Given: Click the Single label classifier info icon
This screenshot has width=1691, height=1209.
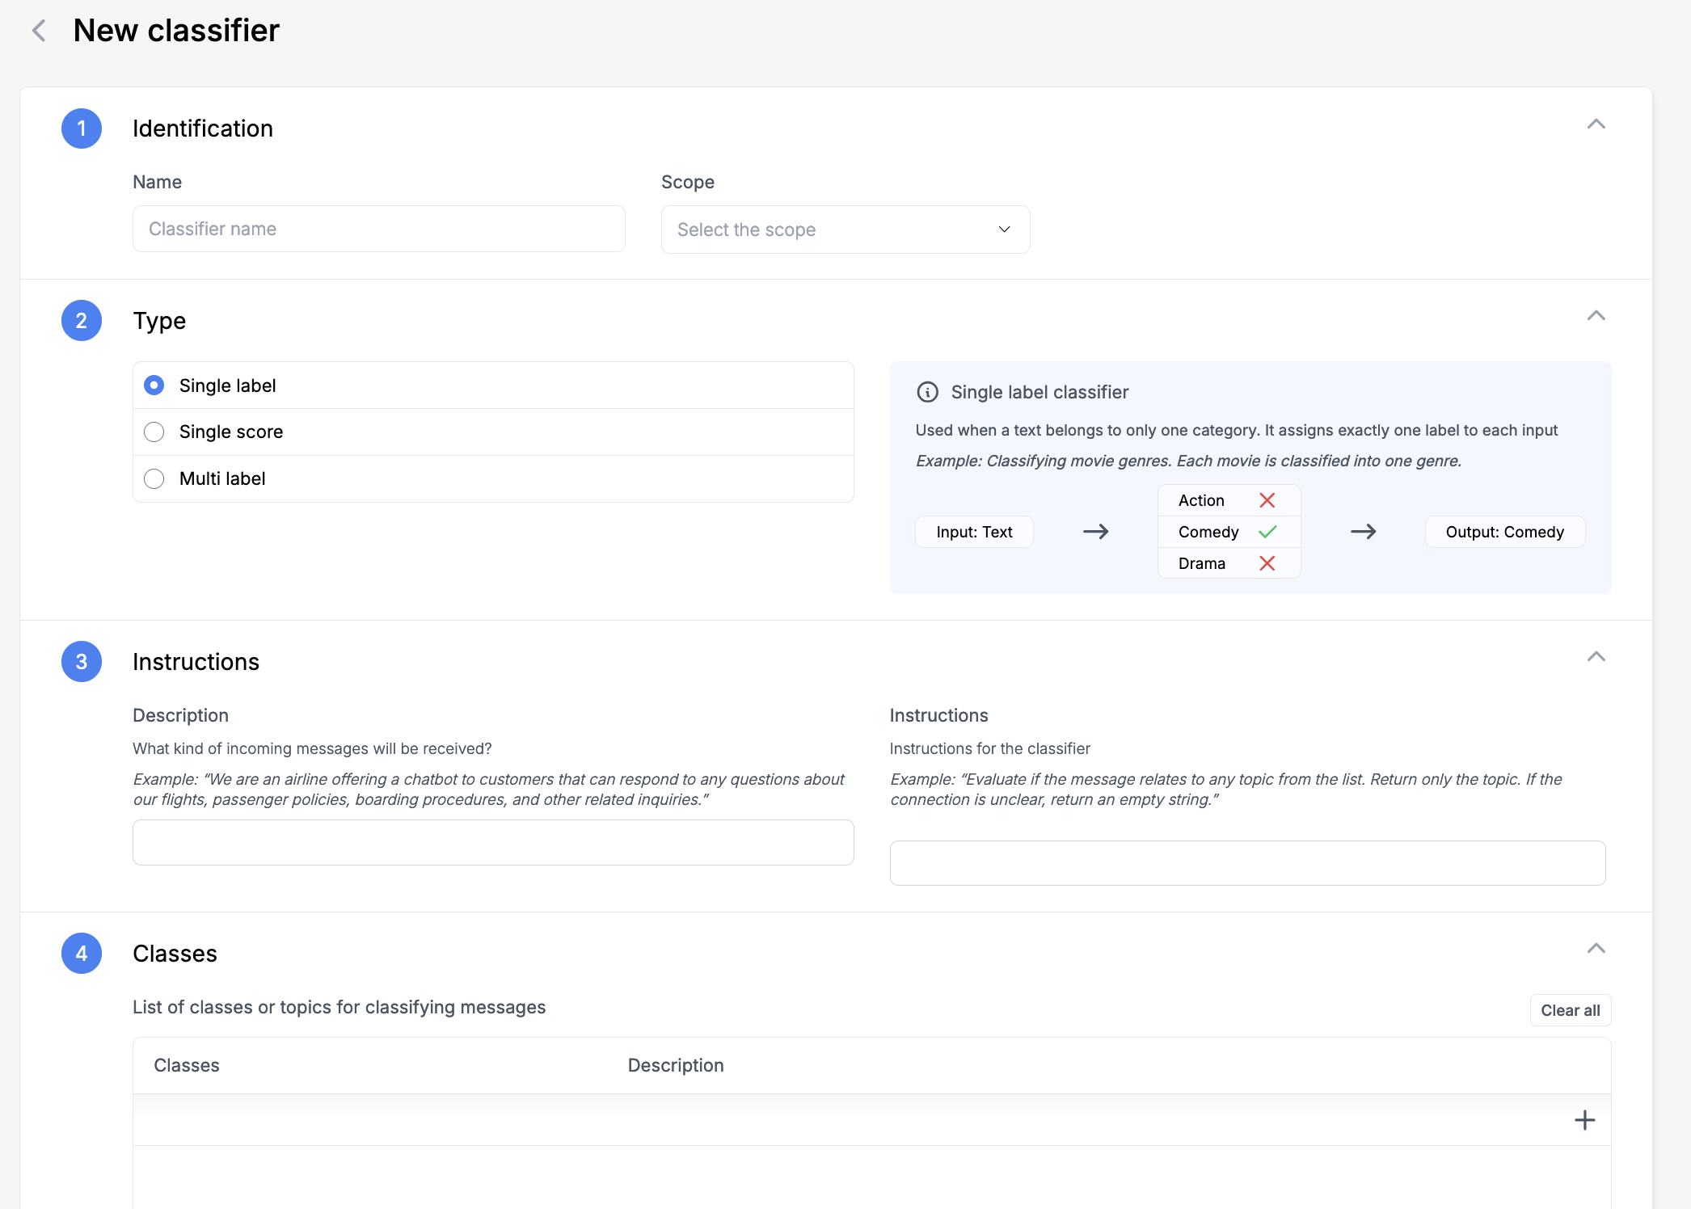Looking at the screenshot, I should [x=926, y=393].
